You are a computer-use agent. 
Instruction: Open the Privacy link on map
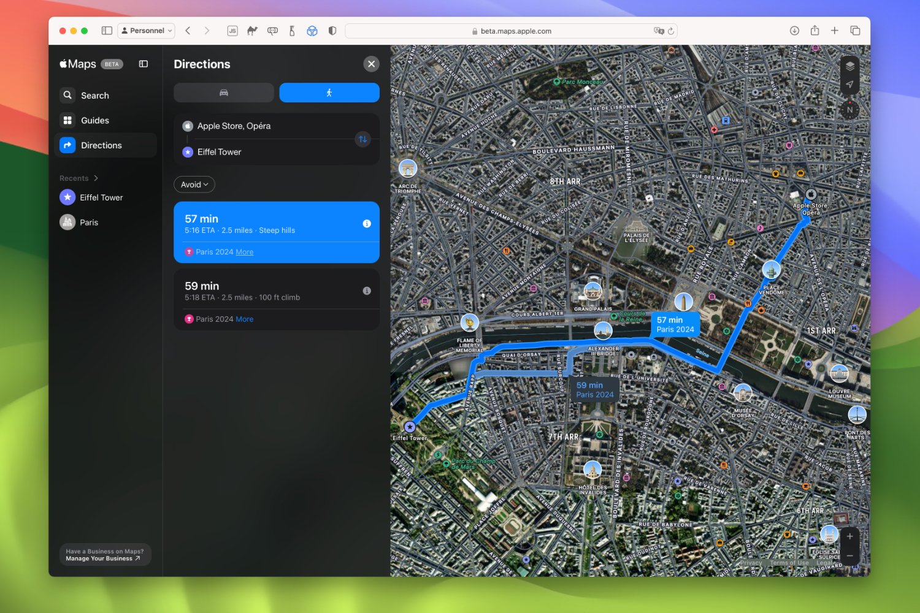[751, 563]
